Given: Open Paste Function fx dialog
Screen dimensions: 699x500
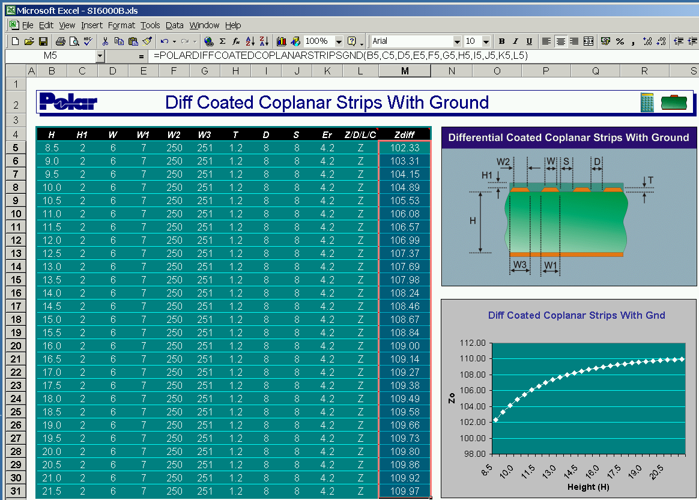Looking at the screenshot, I should coord(236,41).
